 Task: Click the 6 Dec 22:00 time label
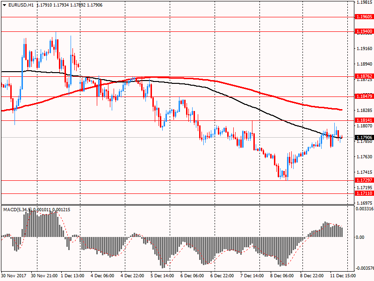tap(222, 276)
